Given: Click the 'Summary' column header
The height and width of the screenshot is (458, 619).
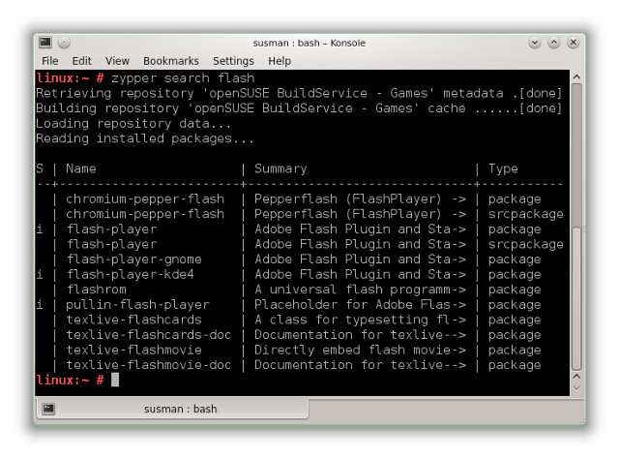Looking at the screenshot, I should (280, 168).
